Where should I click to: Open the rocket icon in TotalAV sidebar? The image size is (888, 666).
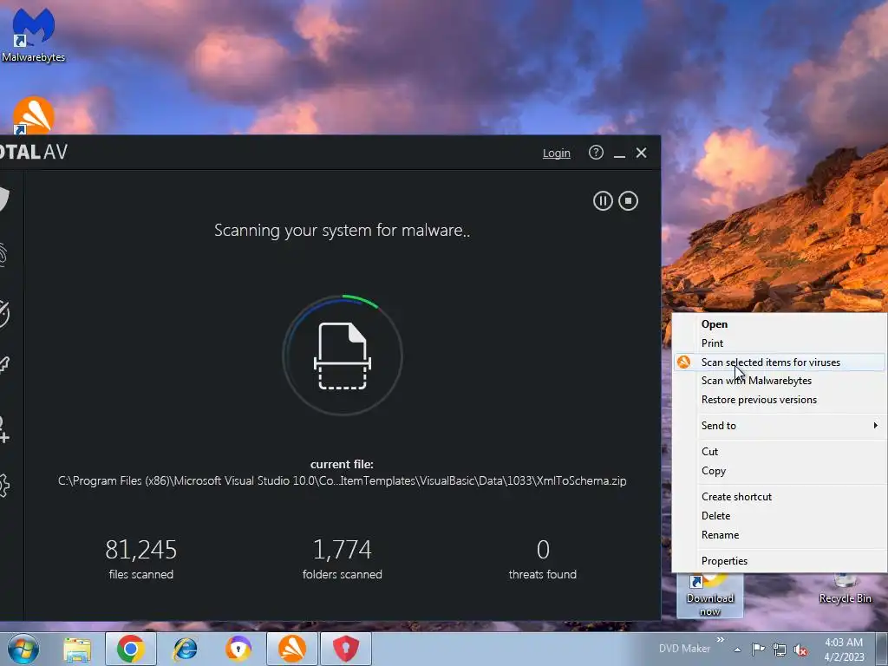click(4, 365)
